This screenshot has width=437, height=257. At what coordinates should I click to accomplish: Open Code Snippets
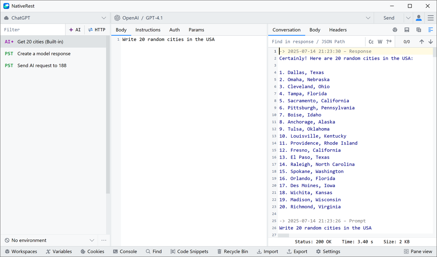click(x=189, y=252)
